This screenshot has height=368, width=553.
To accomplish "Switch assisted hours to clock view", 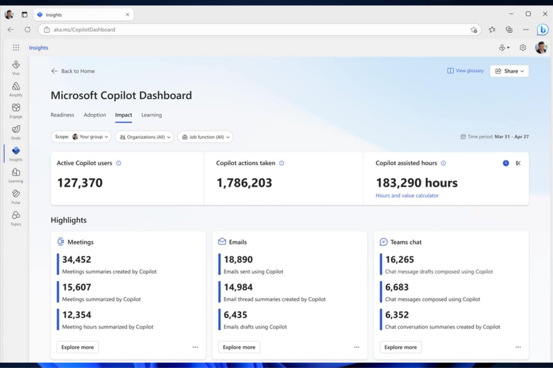I will pyautogui.click(x=506, y=163).
